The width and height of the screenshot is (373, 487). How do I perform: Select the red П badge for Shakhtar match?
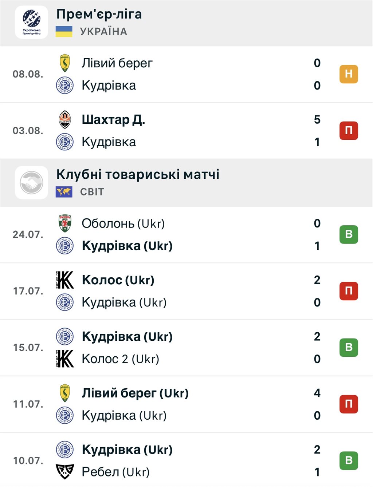[x=349, y=131]
